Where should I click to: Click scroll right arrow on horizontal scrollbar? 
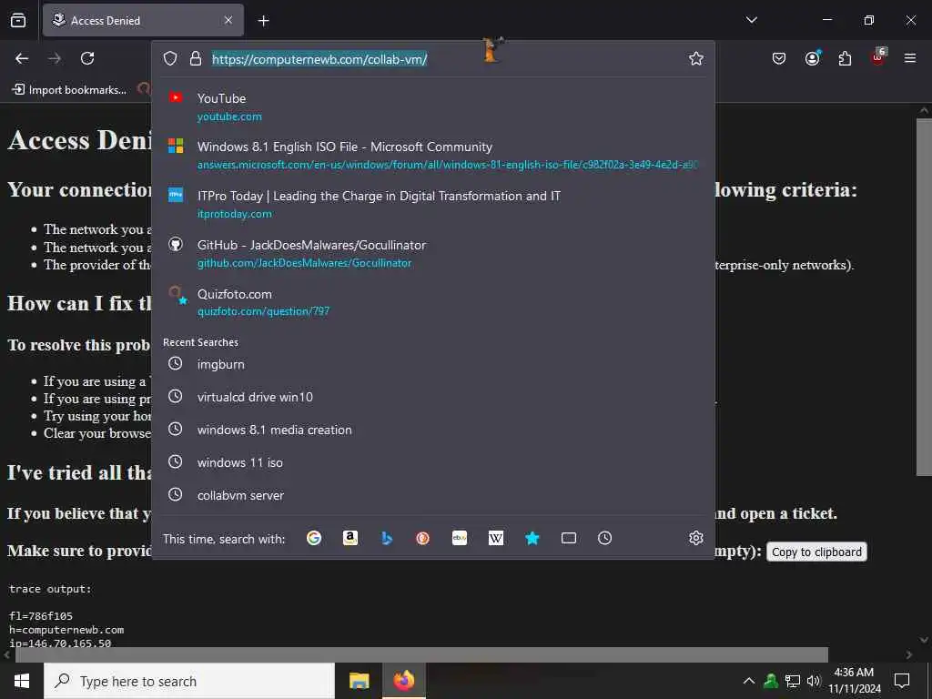pyautogui.click(x=909, y=654)
